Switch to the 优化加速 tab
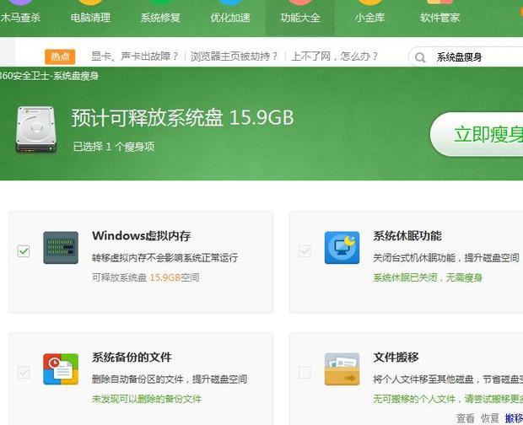The height and width of the screenshot is (425, 523). point(230,18)
